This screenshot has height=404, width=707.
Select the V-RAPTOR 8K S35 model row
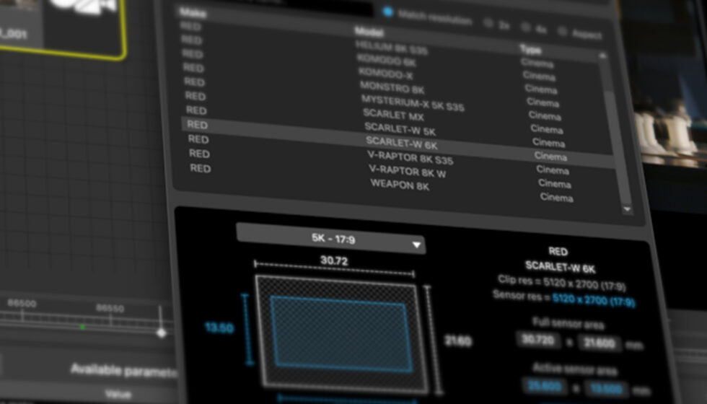[410, 158]
